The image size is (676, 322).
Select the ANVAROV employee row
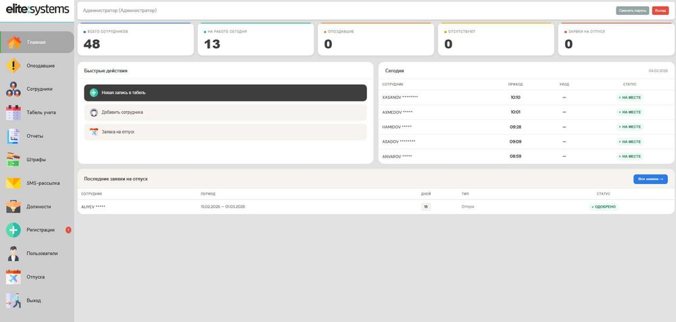527,156
